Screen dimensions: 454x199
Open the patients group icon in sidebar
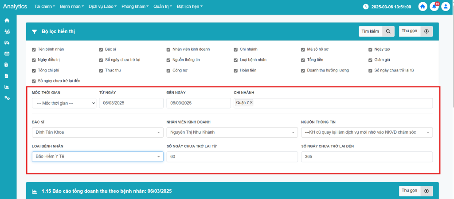(7, 32)
